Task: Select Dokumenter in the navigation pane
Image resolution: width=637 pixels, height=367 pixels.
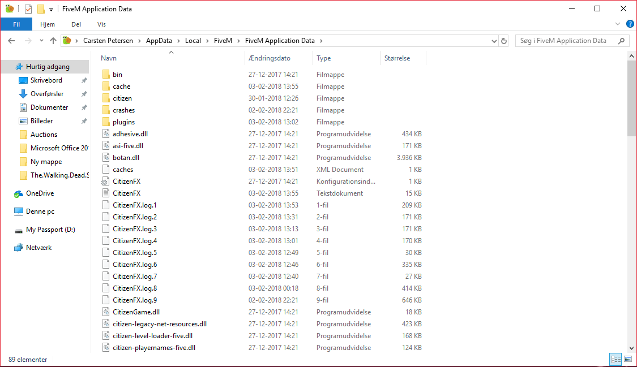Action: pyautogui.click(x=49, y=107)
